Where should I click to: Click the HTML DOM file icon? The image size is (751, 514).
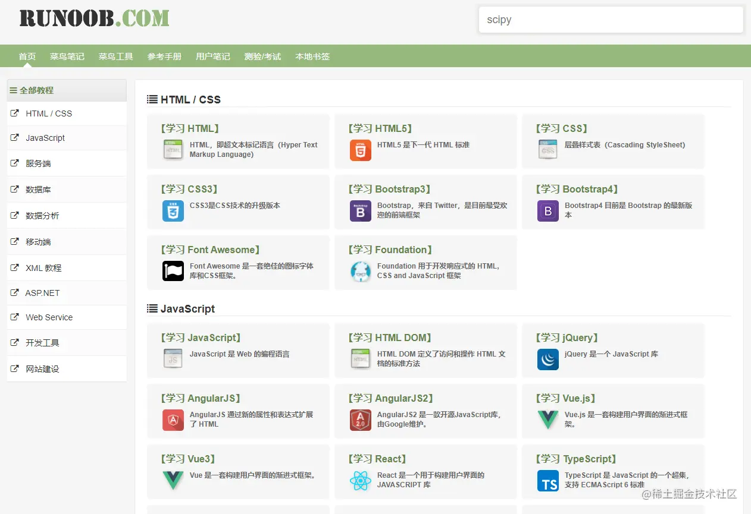pos(361,359)
